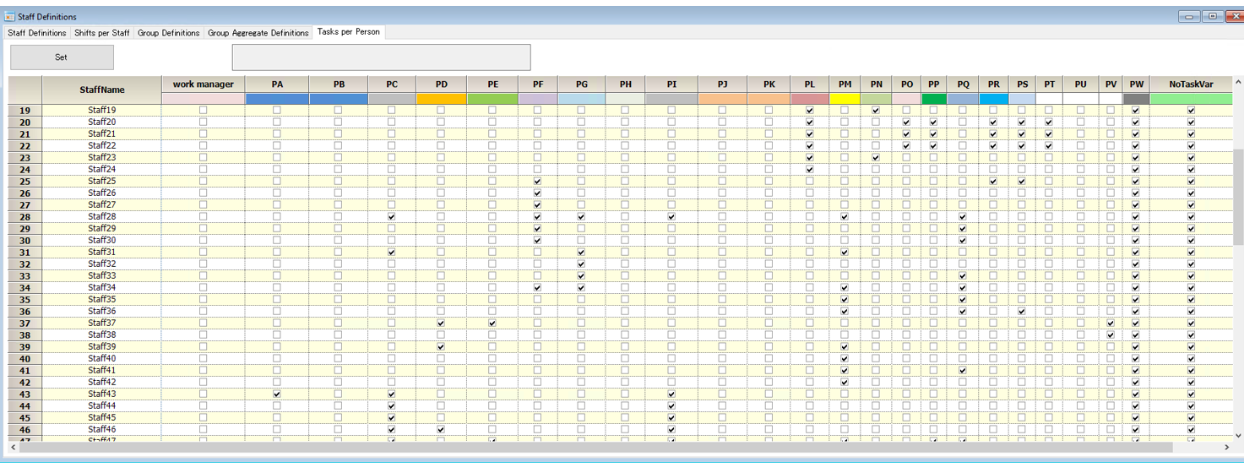Enable work manager checkbox for Staff19
This screenshot has width=1244, height=473.
click(203, 111)
